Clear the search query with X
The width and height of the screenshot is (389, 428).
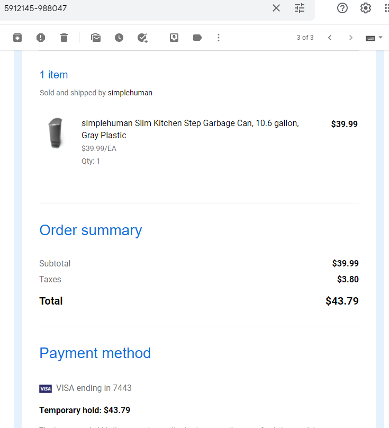pos(276,8)
